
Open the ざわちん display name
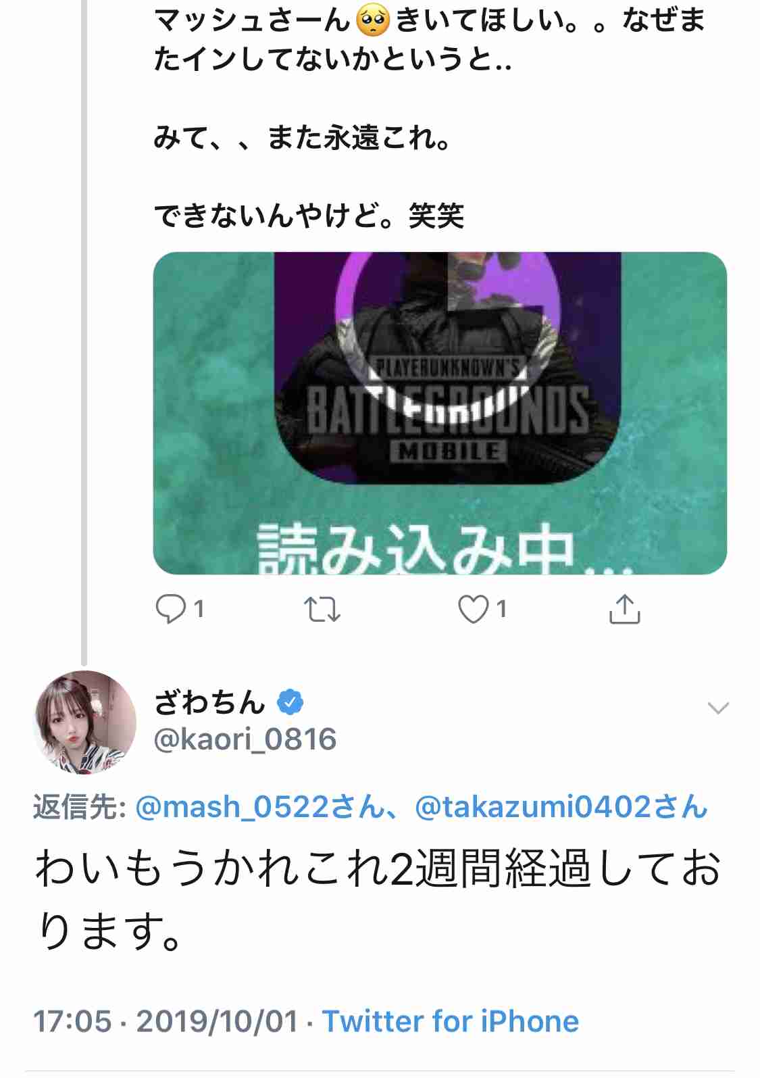[209, 702]
